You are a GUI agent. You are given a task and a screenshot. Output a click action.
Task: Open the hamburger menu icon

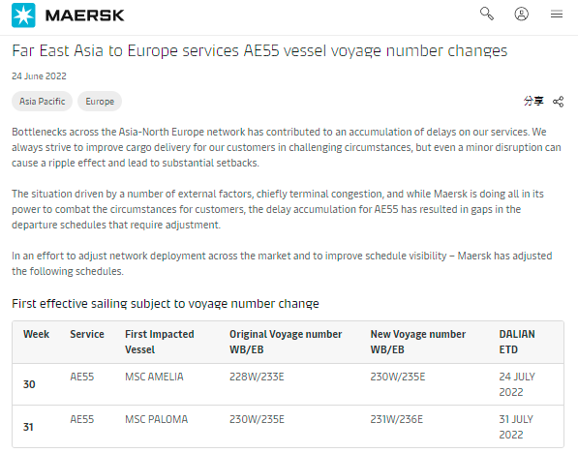click(x=557, y=14)
